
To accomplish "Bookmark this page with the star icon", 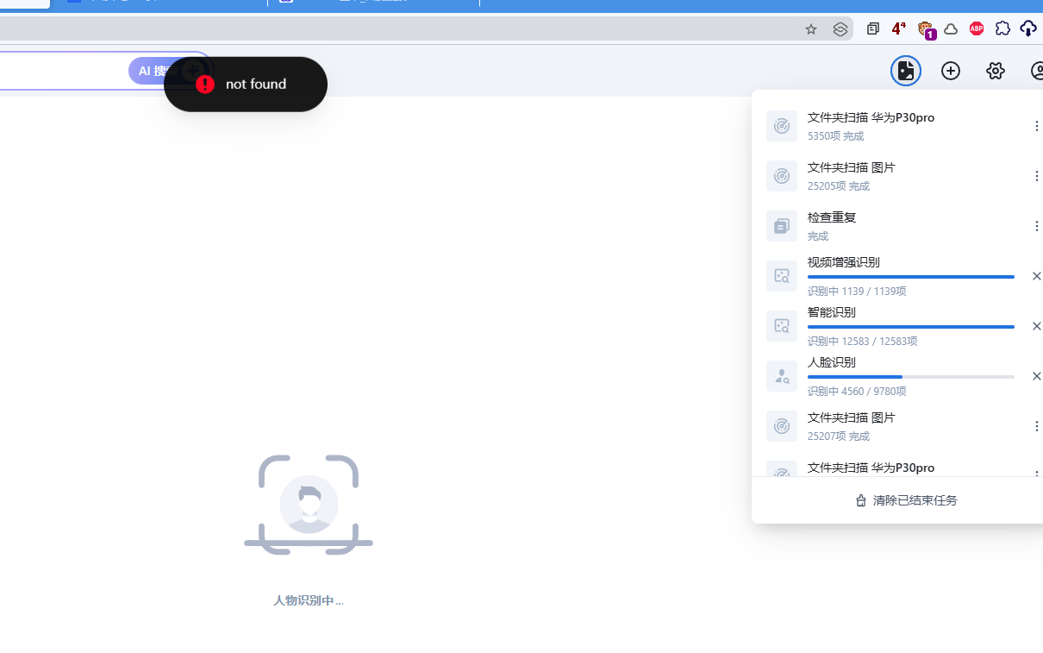I will click(x=811, y=29).
